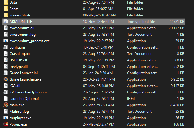Screen dimensions: 194x128
Task: Select the Popup.exe icon
Action: point(6,124)
